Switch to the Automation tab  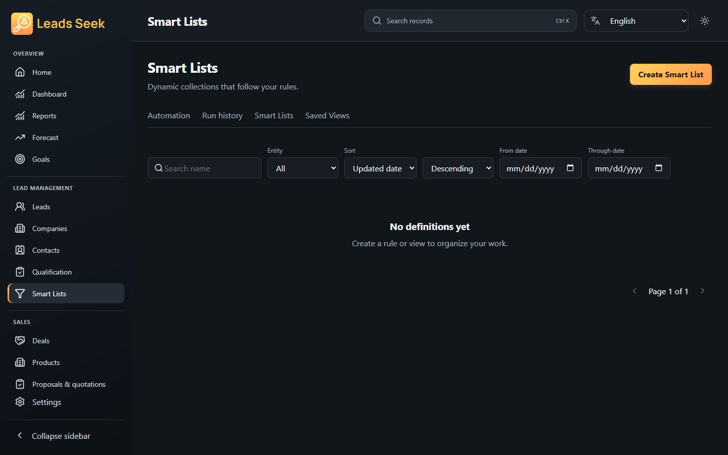169,116
